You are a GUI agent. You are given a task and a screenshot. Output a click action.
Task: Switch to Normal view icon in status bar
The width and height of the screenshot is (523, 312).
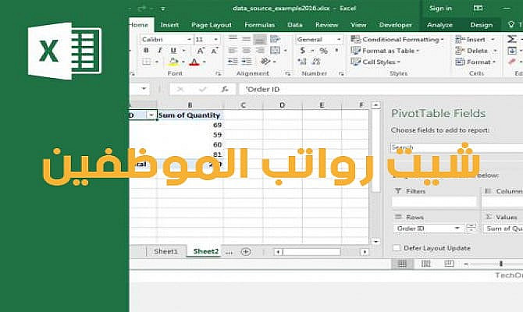(402, 264)
